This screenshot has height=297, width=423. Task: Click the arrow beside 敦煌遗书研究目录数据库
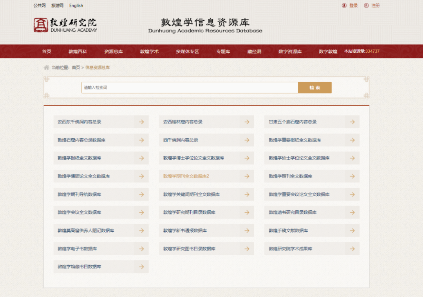[x=352, y=213]
